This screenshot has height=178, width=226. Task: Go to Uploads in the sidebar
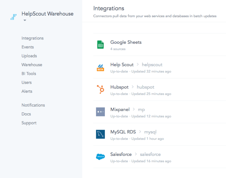click(x=29, y=56)
